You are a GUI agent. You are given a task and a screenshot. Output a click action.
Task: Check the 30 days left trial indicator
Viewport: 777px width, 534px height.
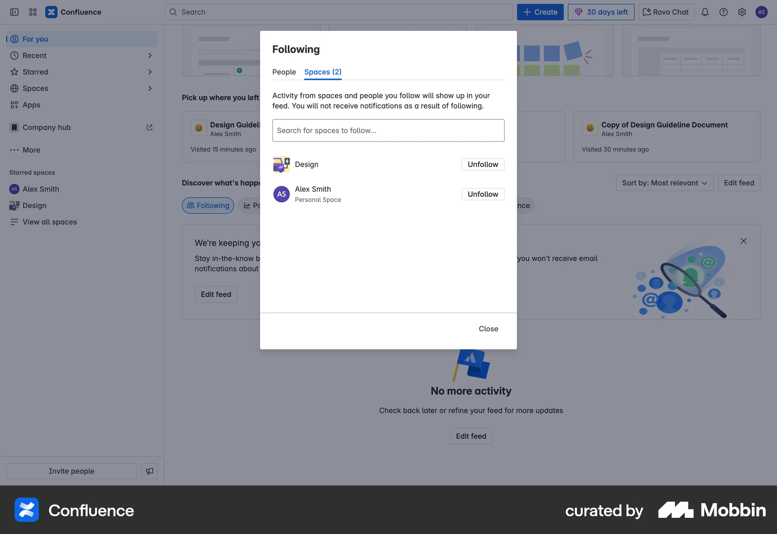pos(601,12)
